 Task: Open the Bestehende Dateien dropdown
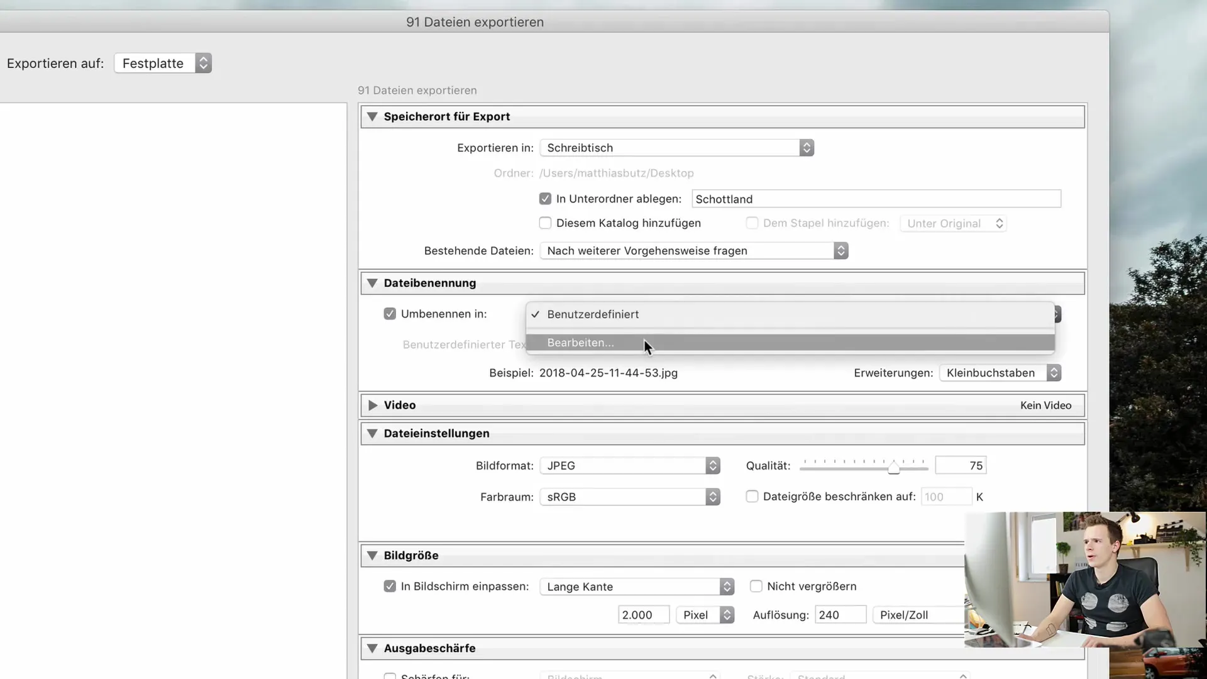pos(694,251)
